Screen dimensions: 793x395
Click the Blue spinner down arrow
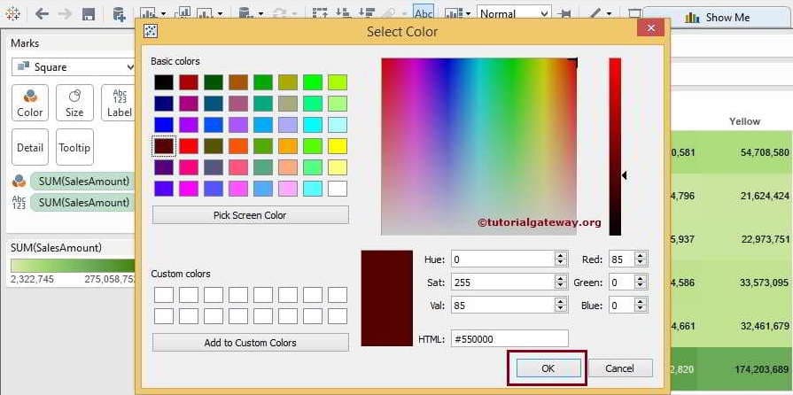[x=641, y=309]
